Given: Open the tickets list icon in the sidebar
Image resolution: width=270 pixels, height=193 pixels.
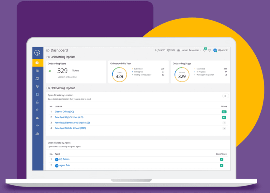Looking at the screenshot, I should pyautogui.click(x=37, y=70).
